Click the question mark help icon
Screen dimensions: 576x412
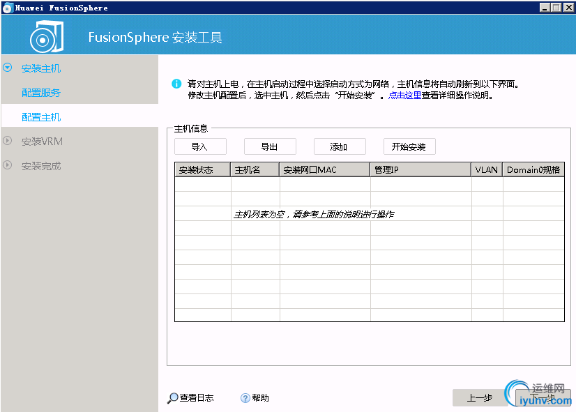click(245, 398)
